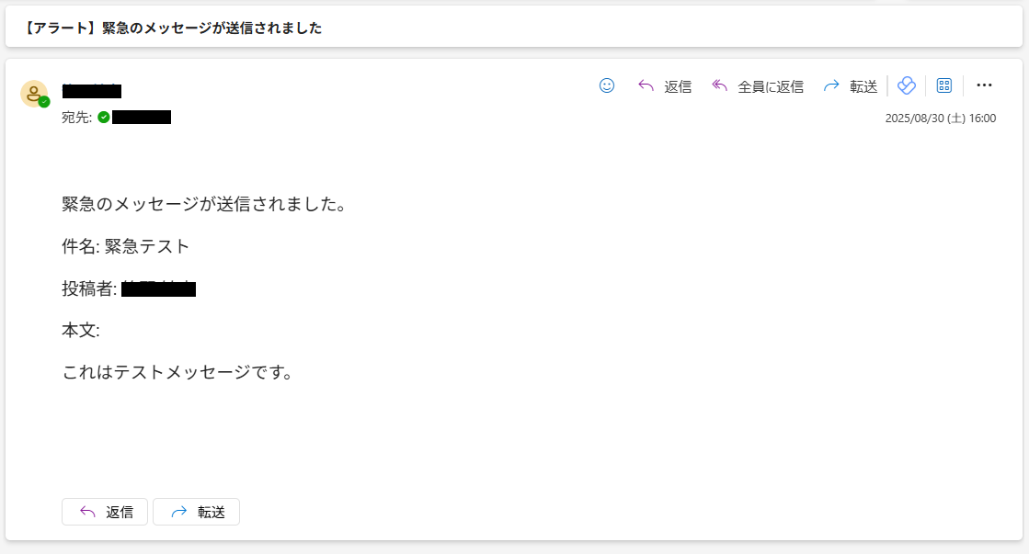Viewport: 1029px width, 554px height.
Task: Click the 宛先: label
Action: pos(76,118)
